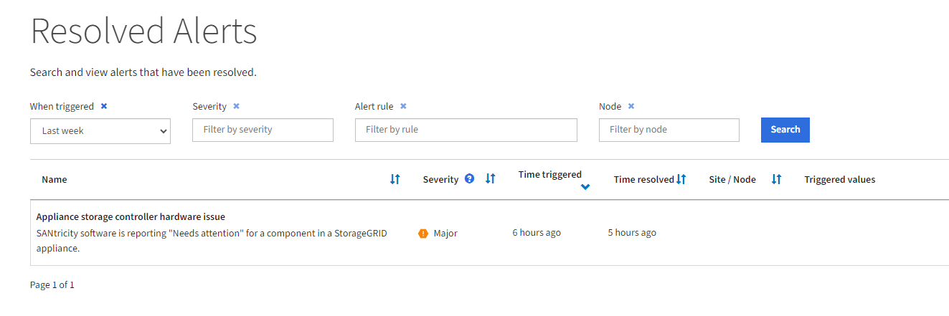The image size is (949, 316).
Task: Sort by Severity using its sort arrows
Action: click(x=491, y=179)
